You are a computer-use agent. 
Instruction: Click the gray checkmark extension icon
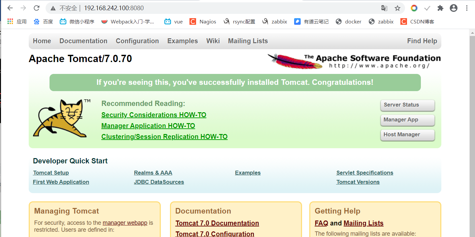427,8
